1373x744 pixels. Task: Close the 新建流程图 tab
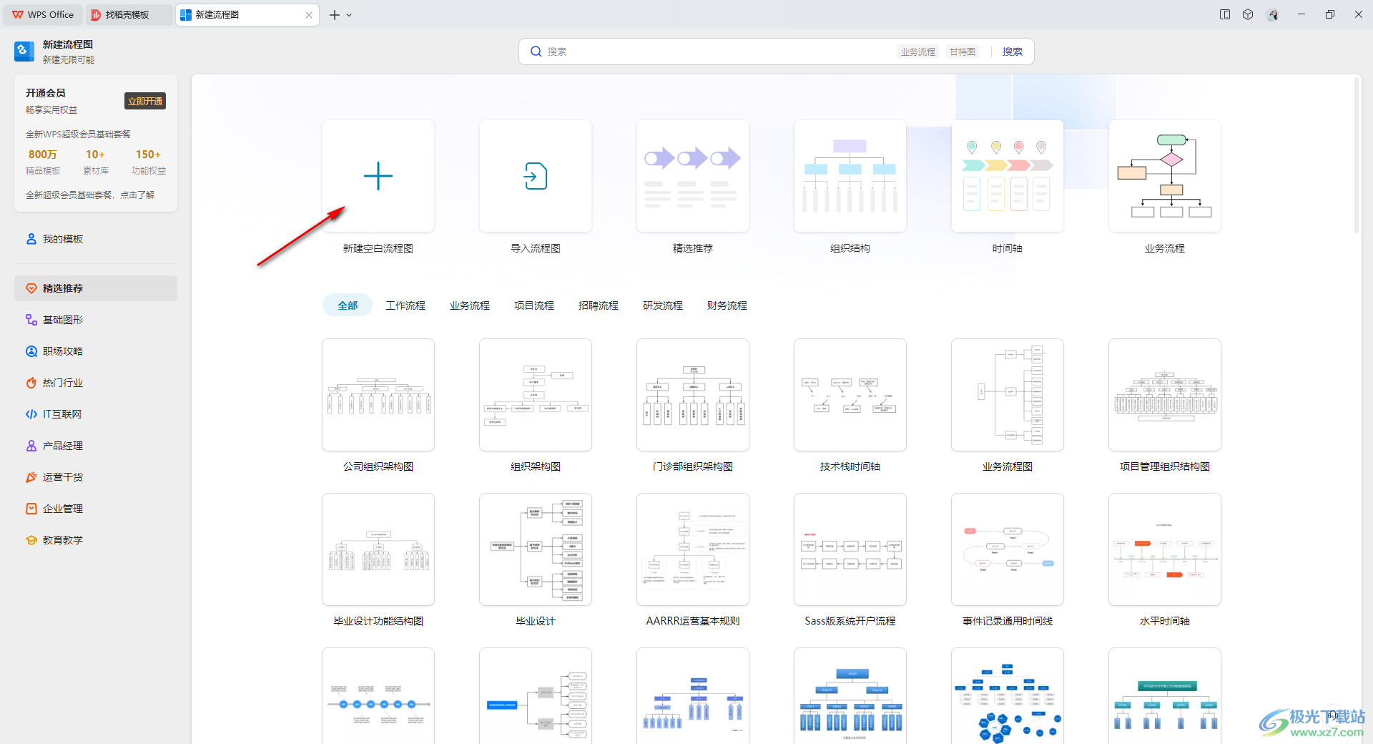click(x=309, y=15)
